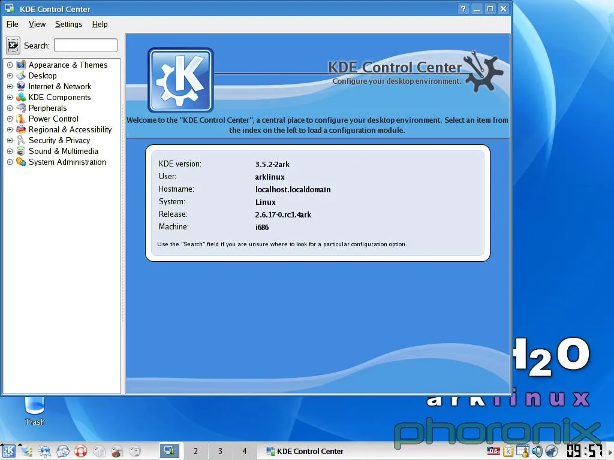Click the KDE Control Center taskbar entry

pos(305,451)
